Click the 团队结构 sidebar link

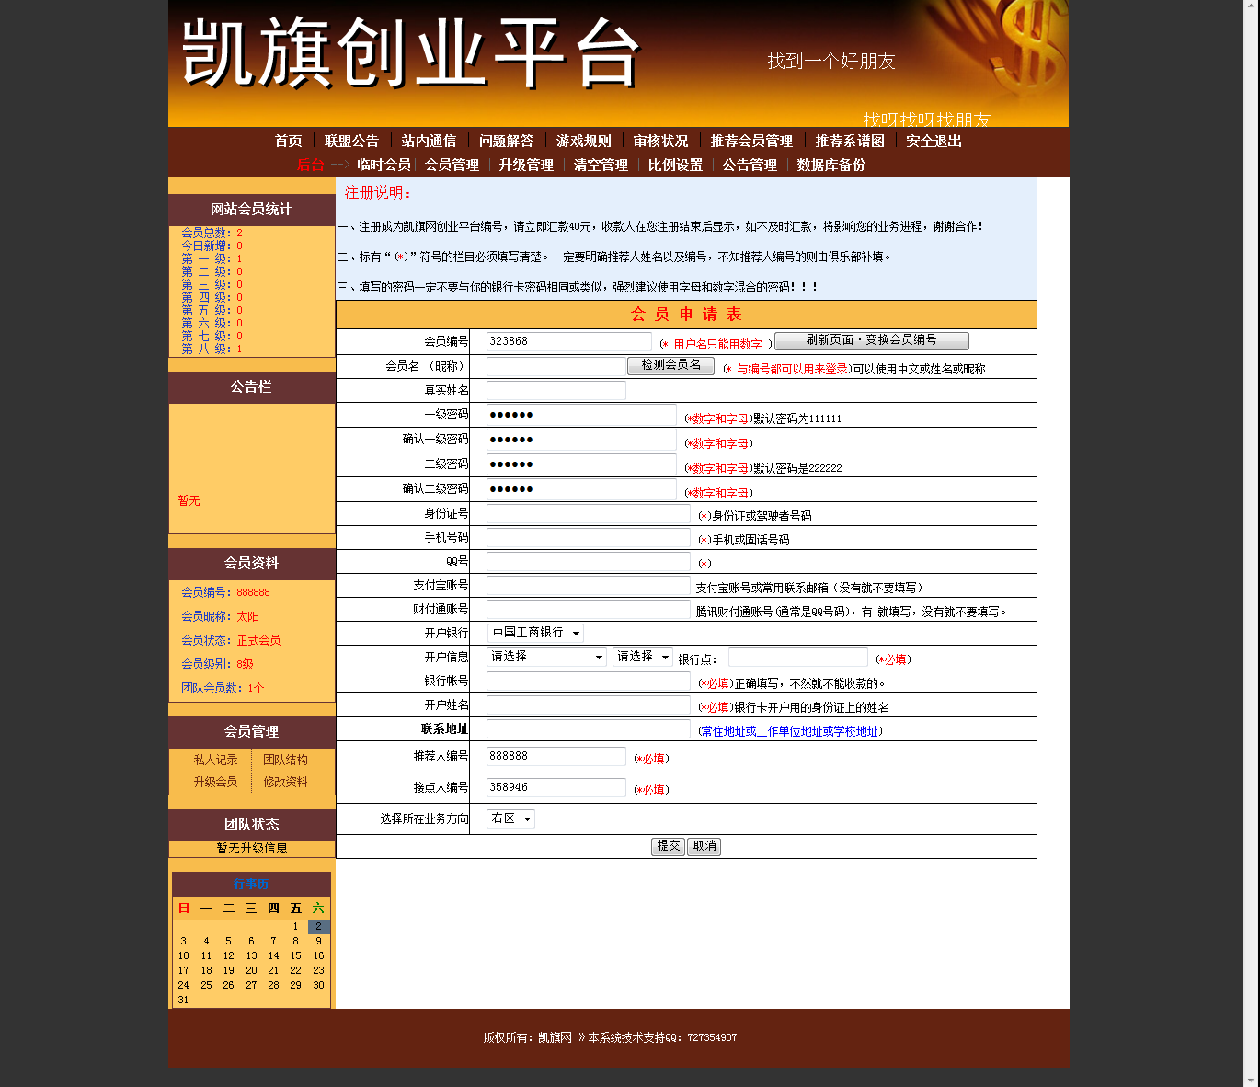coord(285,760)
